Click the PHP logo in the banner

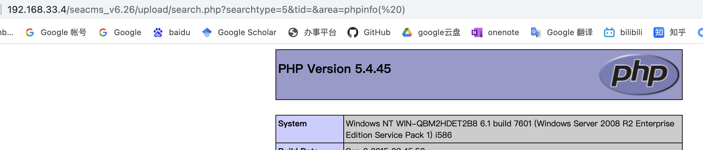click(x=639, y=74)
